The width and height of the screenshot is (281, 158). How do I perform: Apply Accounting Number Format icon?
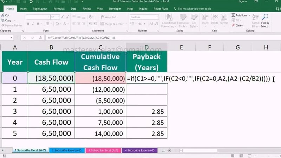pos(132,24)
